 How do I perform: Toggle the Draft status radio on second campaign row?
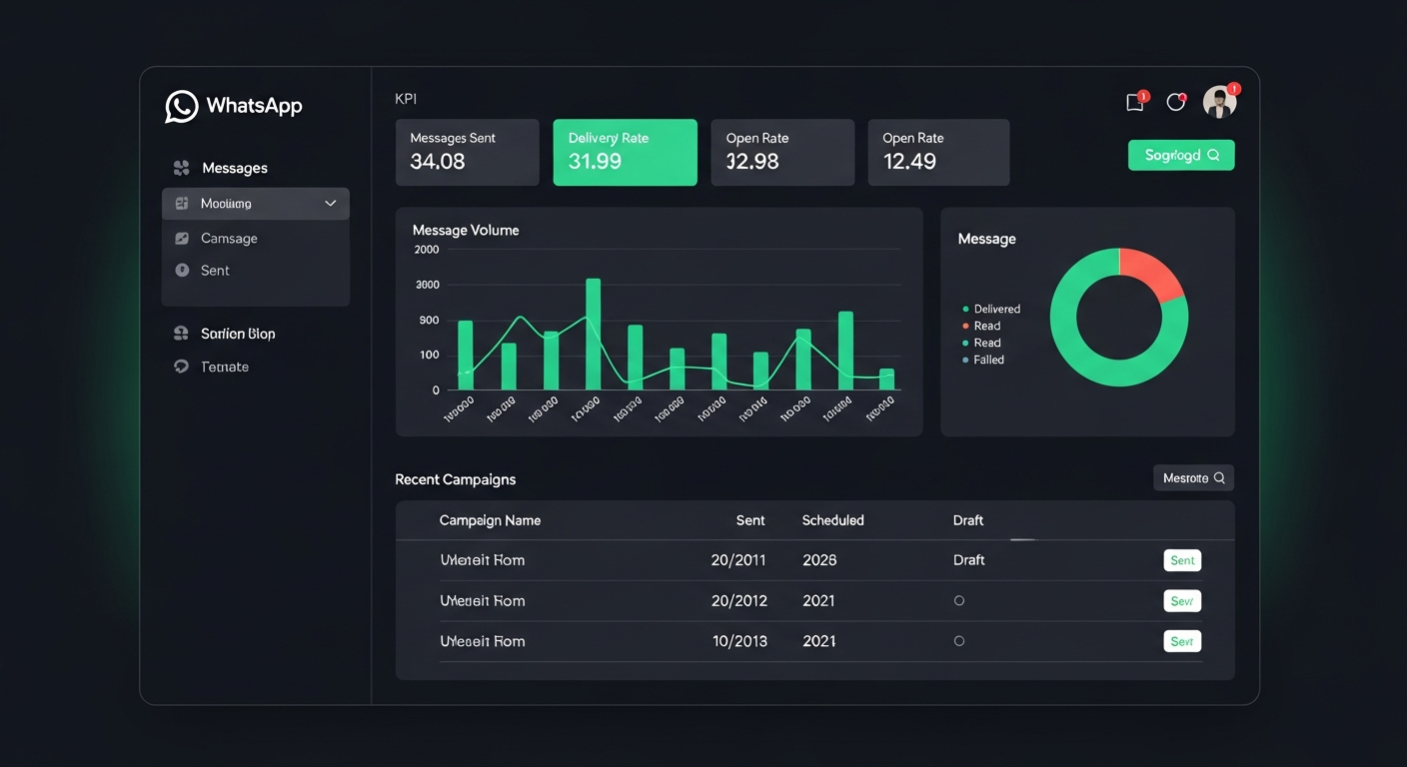(959, 600)
